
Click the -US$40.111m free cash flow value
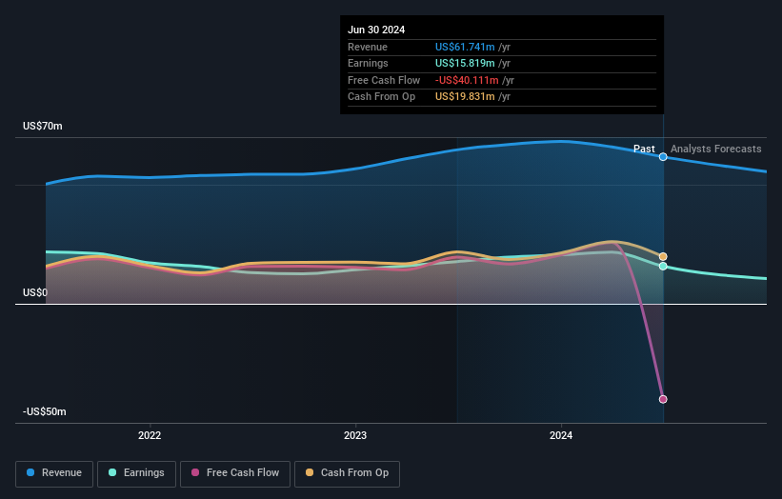pos(467,80)
